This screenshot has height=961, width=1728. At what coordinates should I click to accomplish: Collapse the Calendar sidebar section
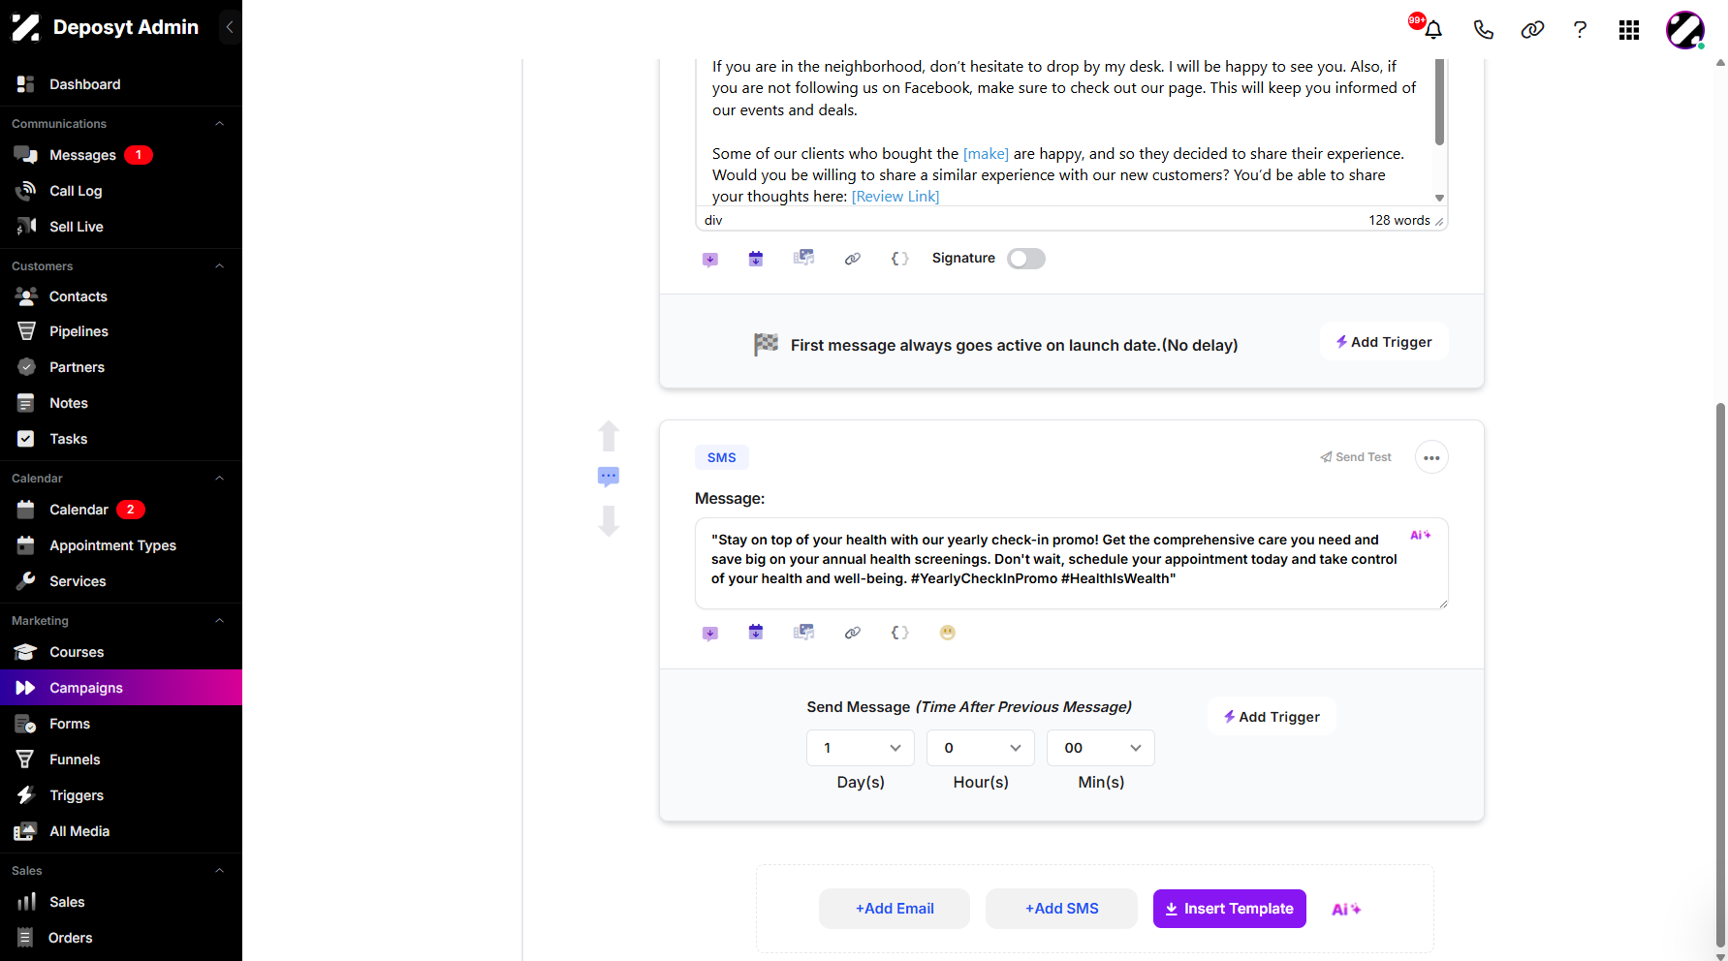[x=219, y=479]
